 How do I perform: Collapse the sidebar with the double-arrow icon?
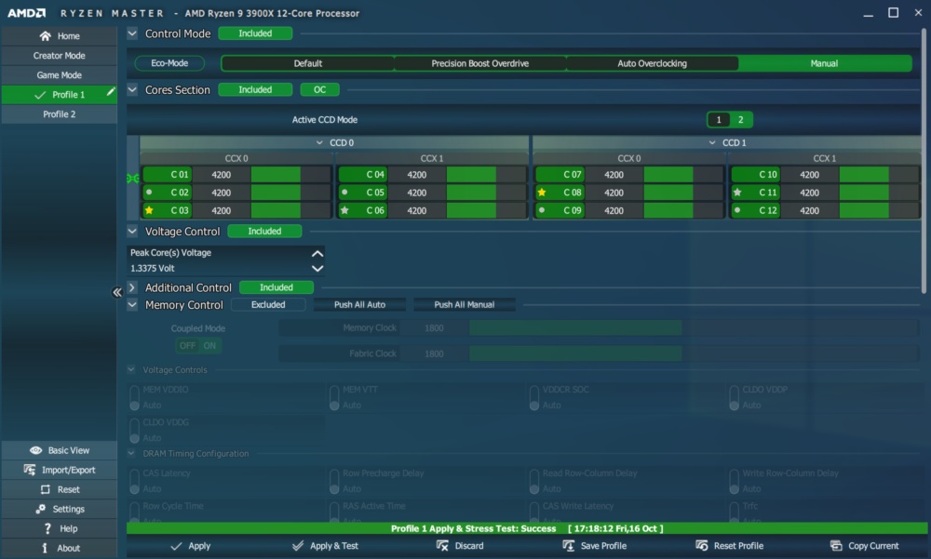[x=117, y=292]
